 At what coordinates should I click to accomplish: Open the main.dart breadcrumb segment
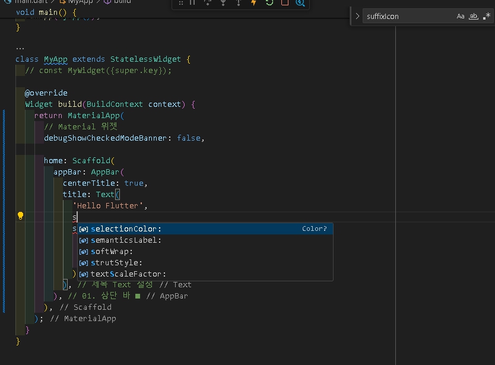[27, 2]
